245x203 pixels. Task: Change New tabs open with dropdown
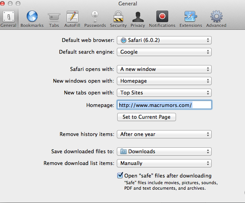click(x=164, y=93)
